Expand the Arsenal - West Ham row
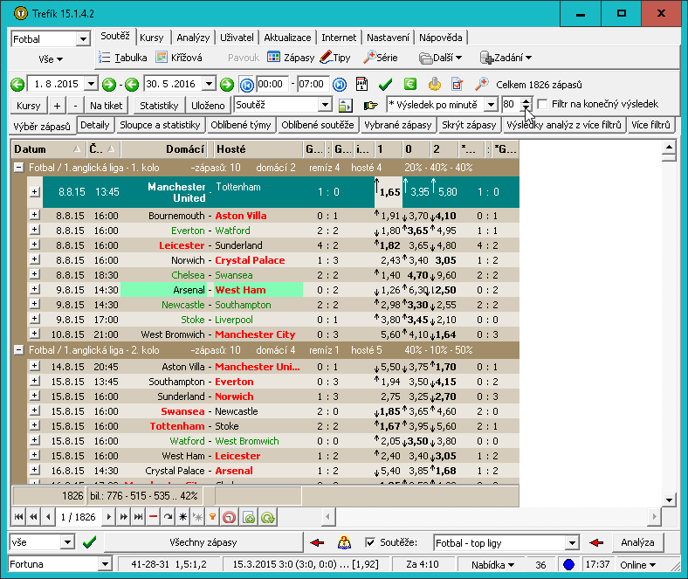 (x=35, y=289)
